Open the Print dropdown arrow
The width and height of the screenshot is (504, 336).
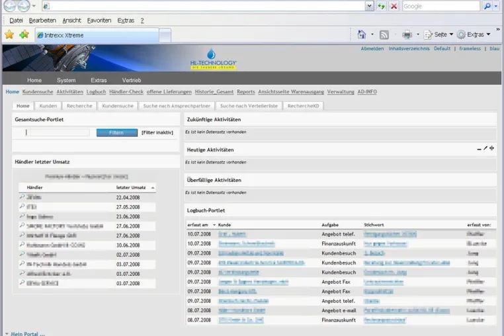[x=418, y=34]
